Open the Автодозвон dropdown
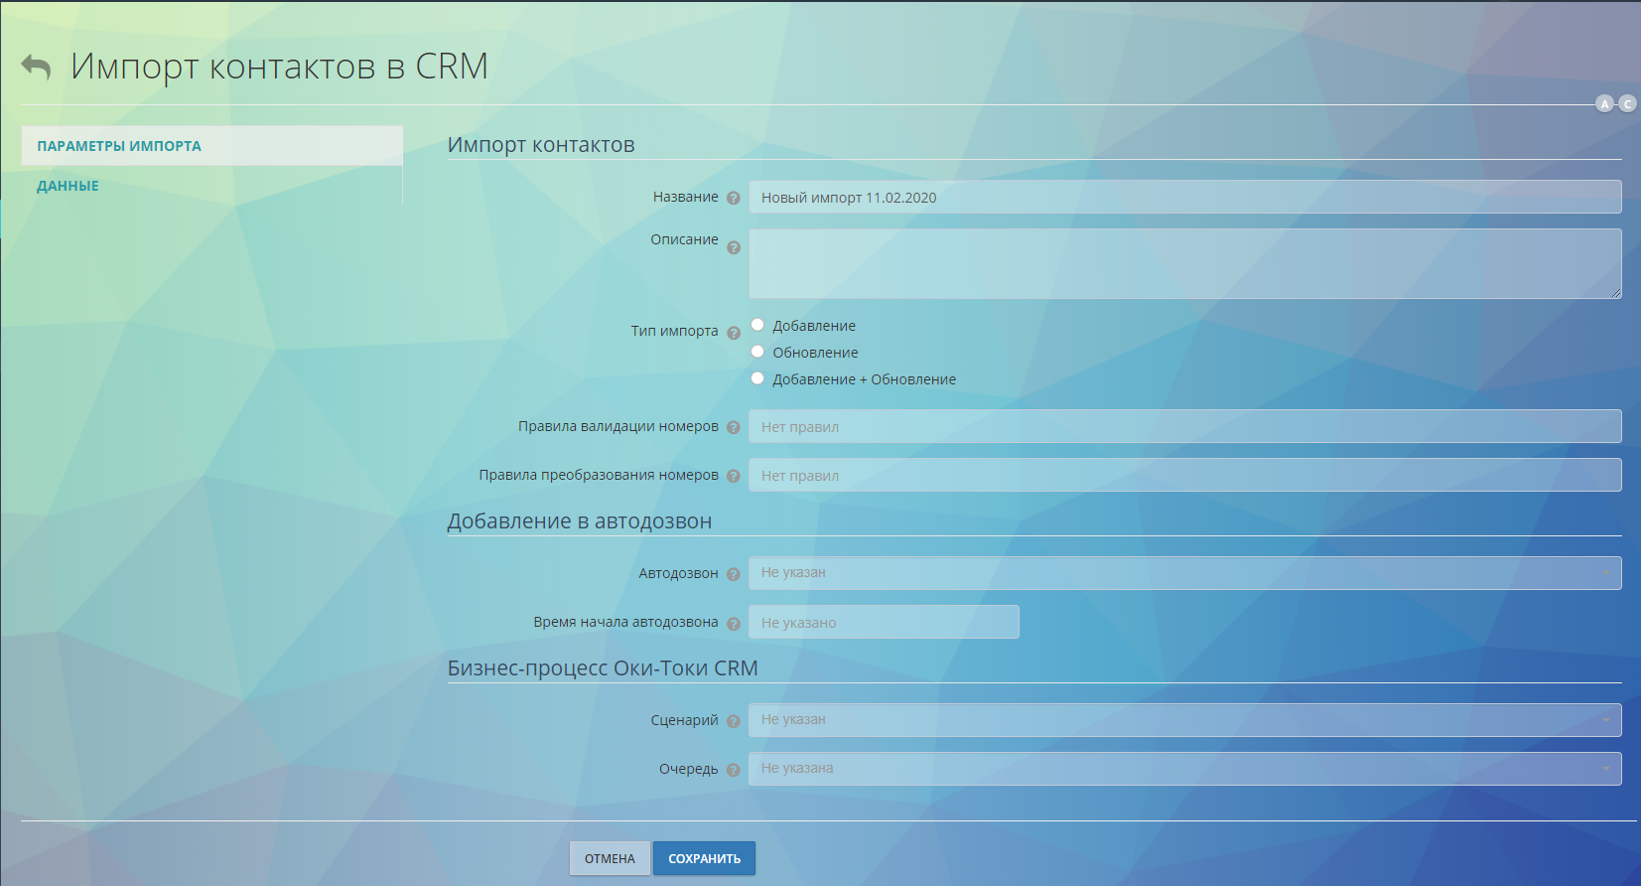Image resolution: width=1641 pixels, height=886 pixels. point(1184,573)
